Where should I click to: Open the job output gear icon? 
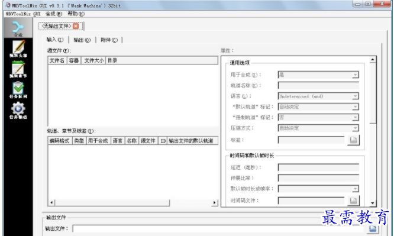[x=18, y=111]
